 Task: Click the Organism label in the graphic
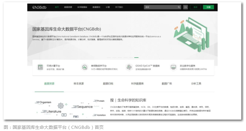coord(45,102)
